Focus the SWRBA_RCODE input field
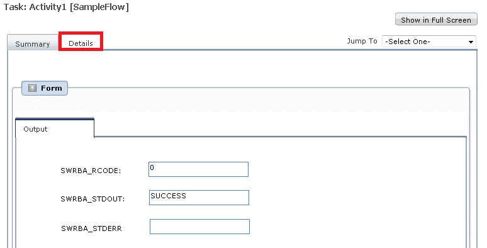487x248 pixels. (198, 169)
